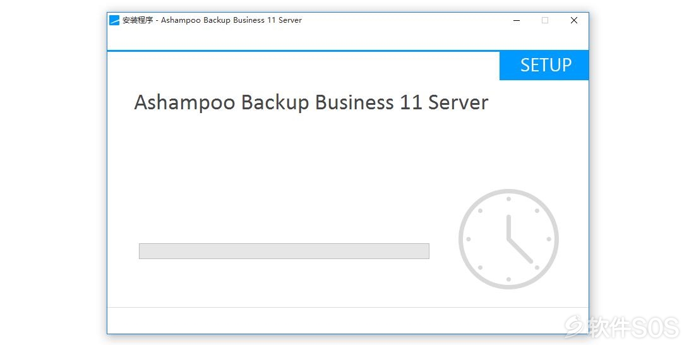Screen dimensions: 689x345
Task: Click the six o'clock dot on clock
Action: [x=508, y=279]
